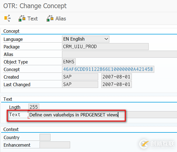Click the Enhancement input field
The image size is (177, 152).
[55, 145]
